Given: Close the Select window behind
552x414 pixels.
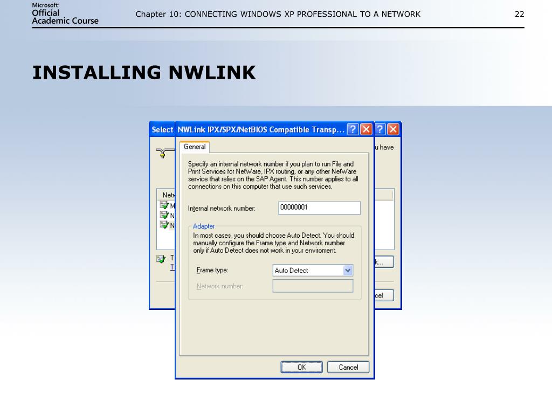Looking at the screenshot, I should pos(393,129).
